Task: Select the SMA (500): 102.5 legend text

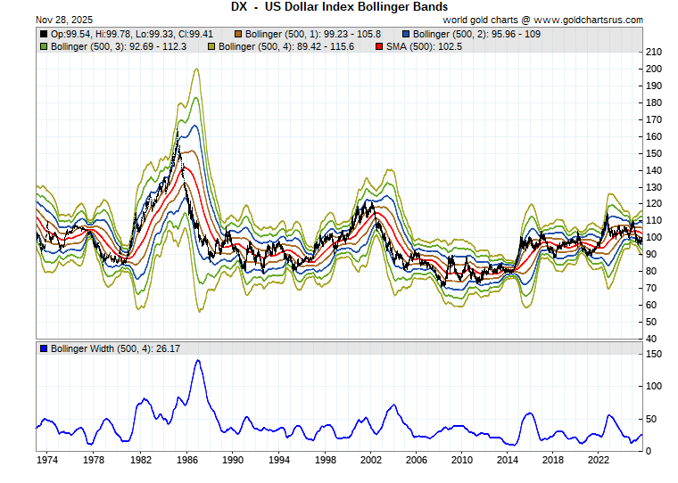Action: (x=418, y=45)
